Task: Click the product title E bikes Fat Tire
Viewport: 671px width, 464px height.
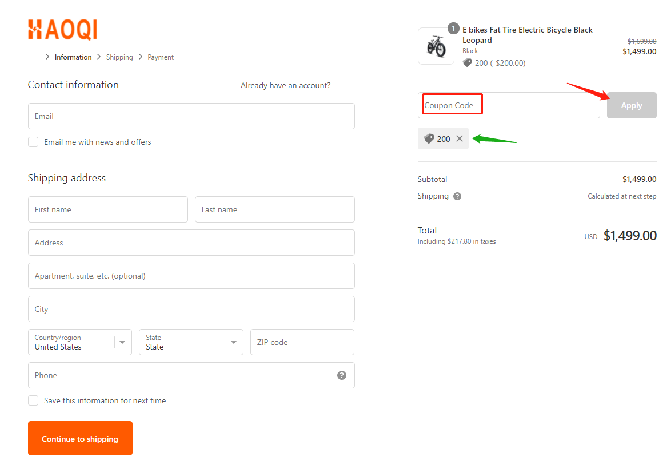Action: [527, 35]
